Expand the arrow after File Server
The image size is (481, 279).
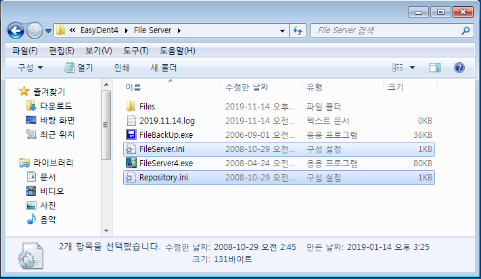pyautogui.click(x=179, y=30)
